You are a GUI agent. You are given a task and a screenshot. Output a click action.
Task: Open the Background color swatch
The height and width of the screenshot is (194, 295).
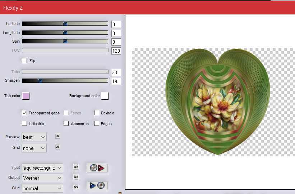pos(105,96)
